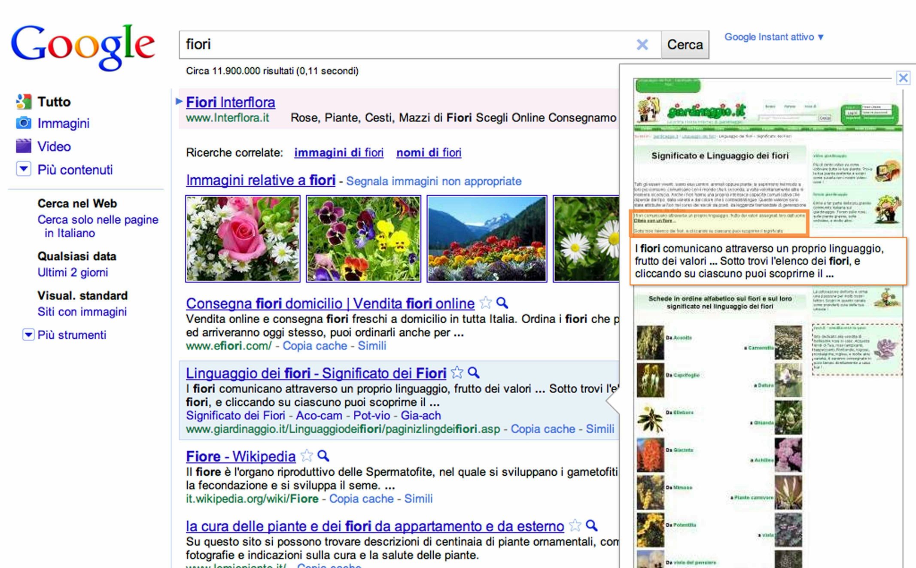Filter by Ultimi 2 giorni

73,272
